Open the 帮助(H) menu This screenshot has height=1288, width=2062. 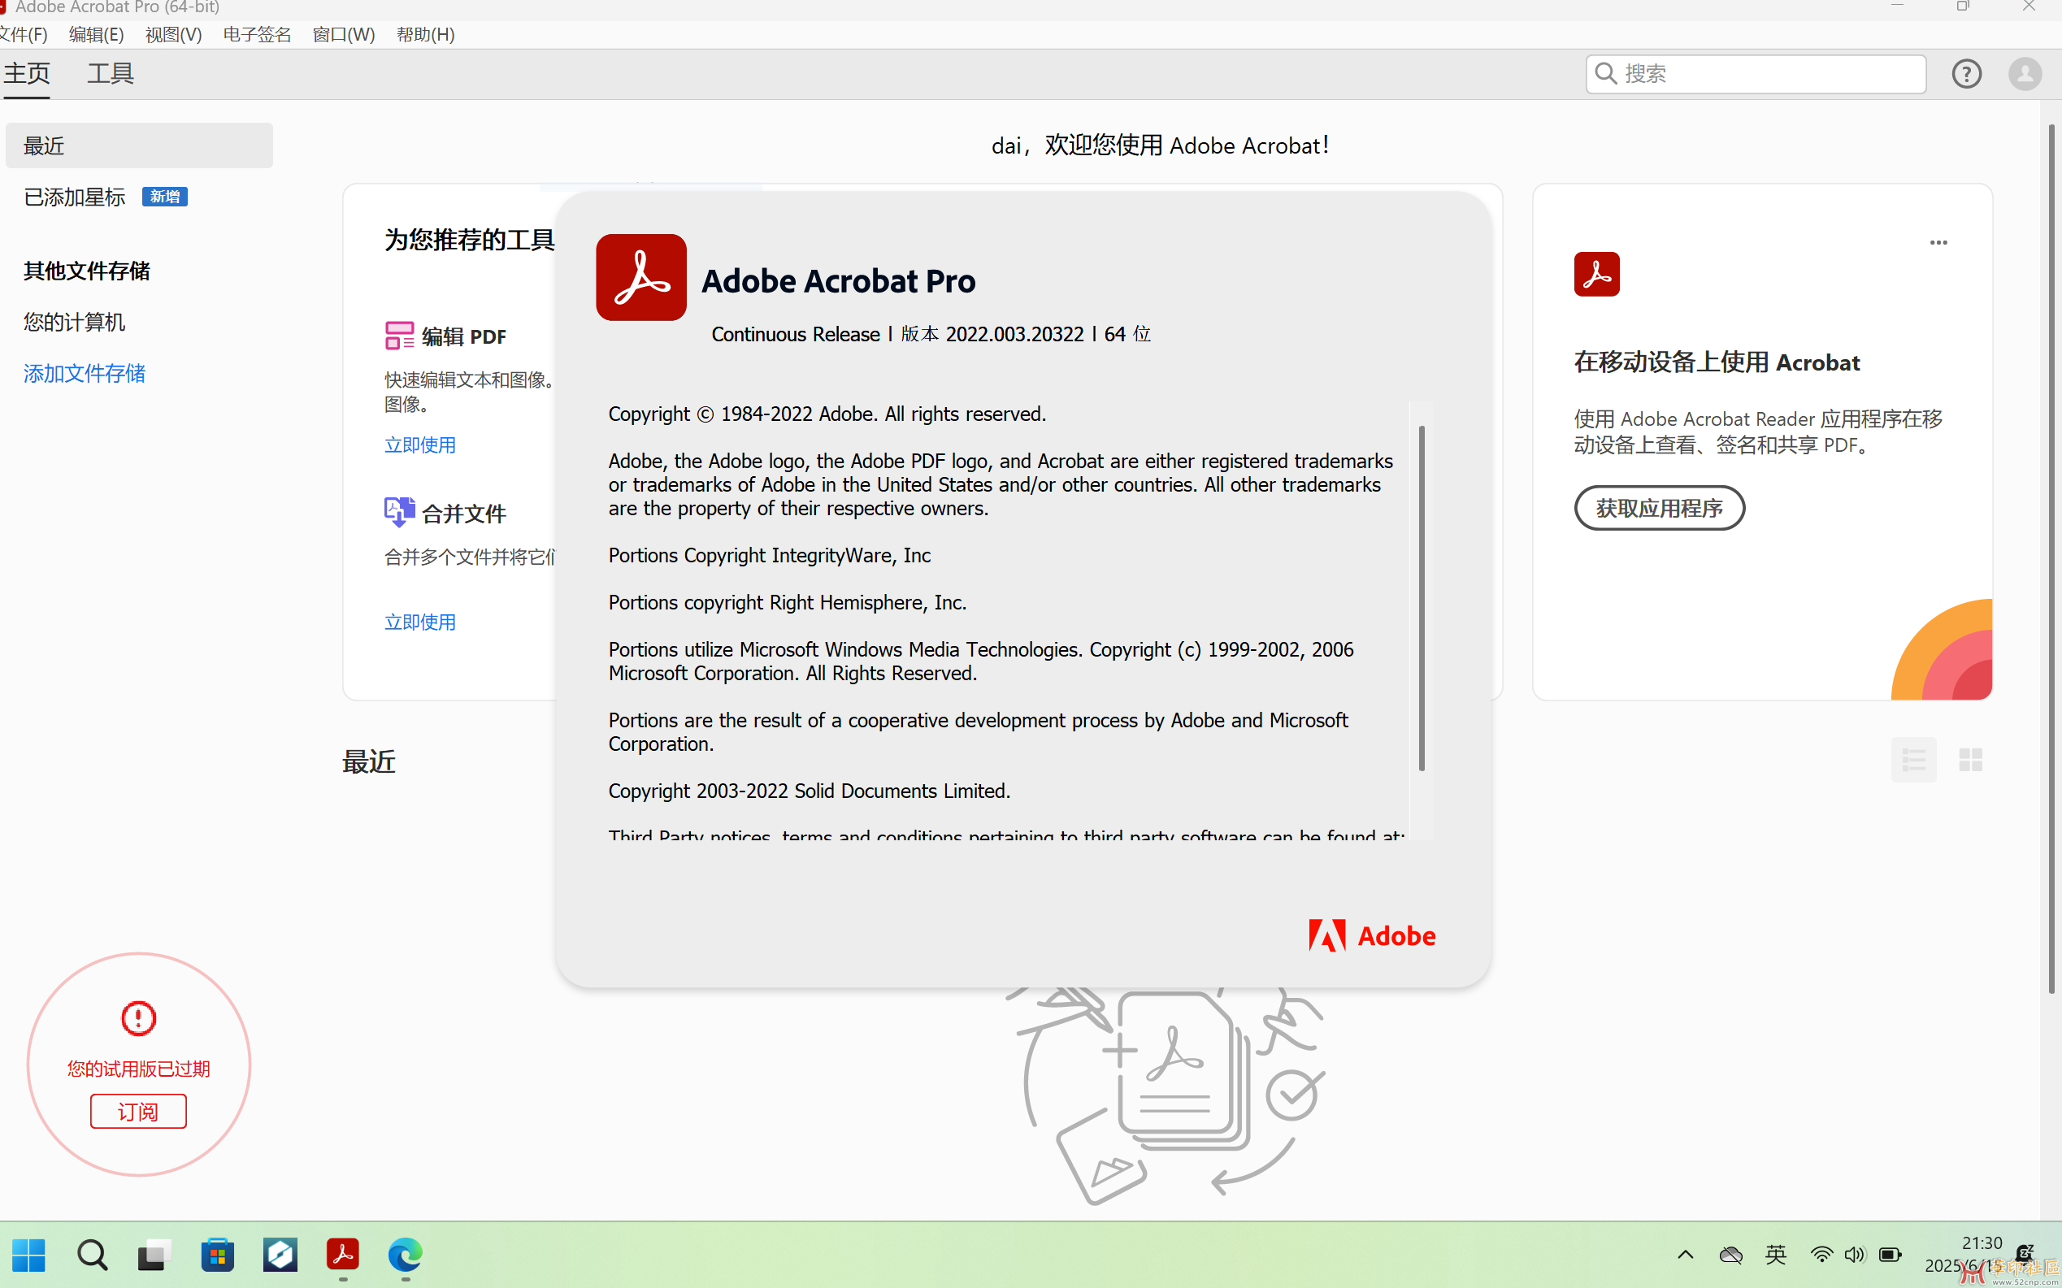pyautogui.click(x=425, y=34)
